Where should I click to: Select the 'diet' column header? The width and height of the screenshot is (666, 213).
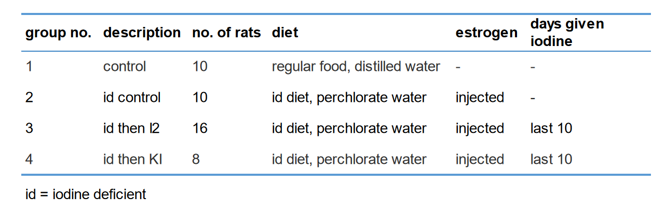point(285,33)
